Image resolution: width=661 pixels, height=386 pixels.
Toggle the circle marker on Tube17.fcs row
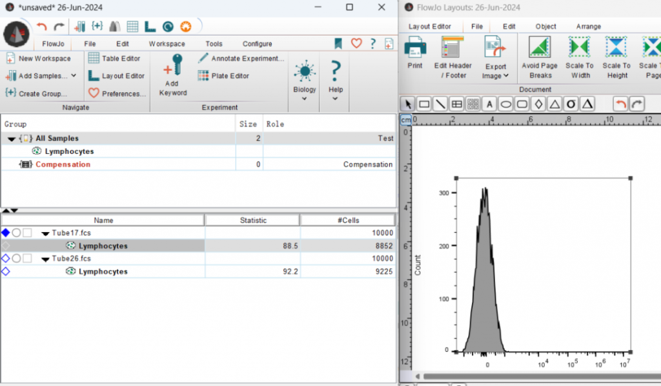[x=17, y=233]
